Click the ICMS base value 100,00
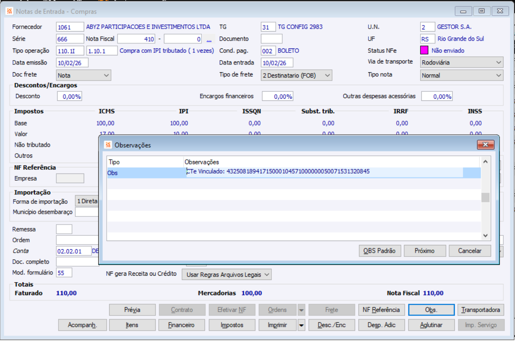 point(105,123)
